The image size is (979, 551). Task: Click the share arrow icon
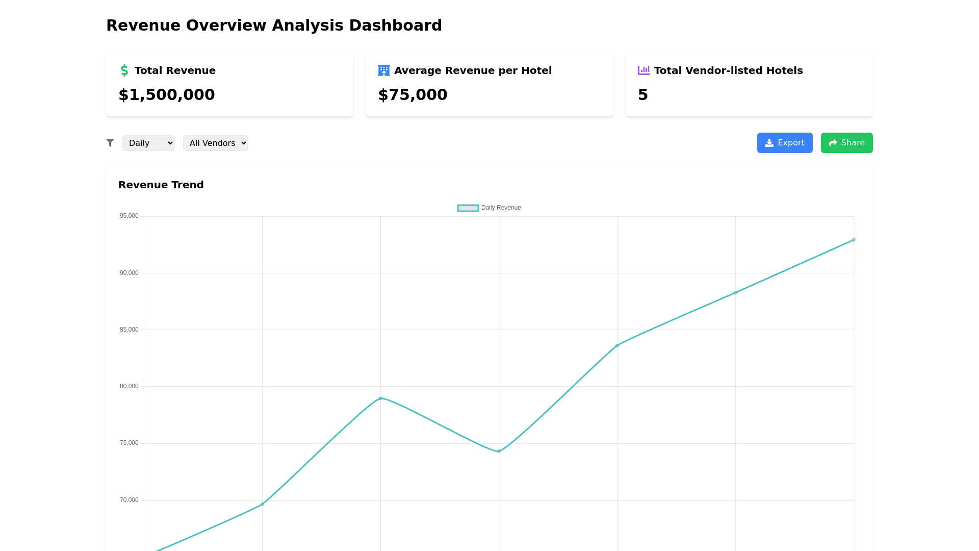click(833, 143)
